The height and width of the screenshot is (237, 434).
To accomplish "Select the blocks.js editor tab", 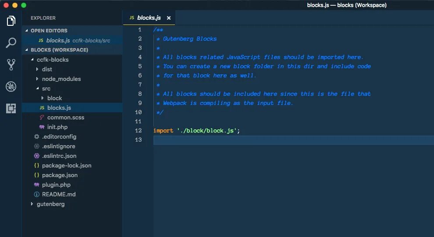I will [x=149, y=17].
